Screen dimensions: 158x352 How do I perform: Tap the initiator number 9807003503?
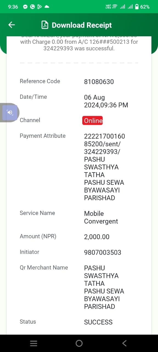pos(103,252)
